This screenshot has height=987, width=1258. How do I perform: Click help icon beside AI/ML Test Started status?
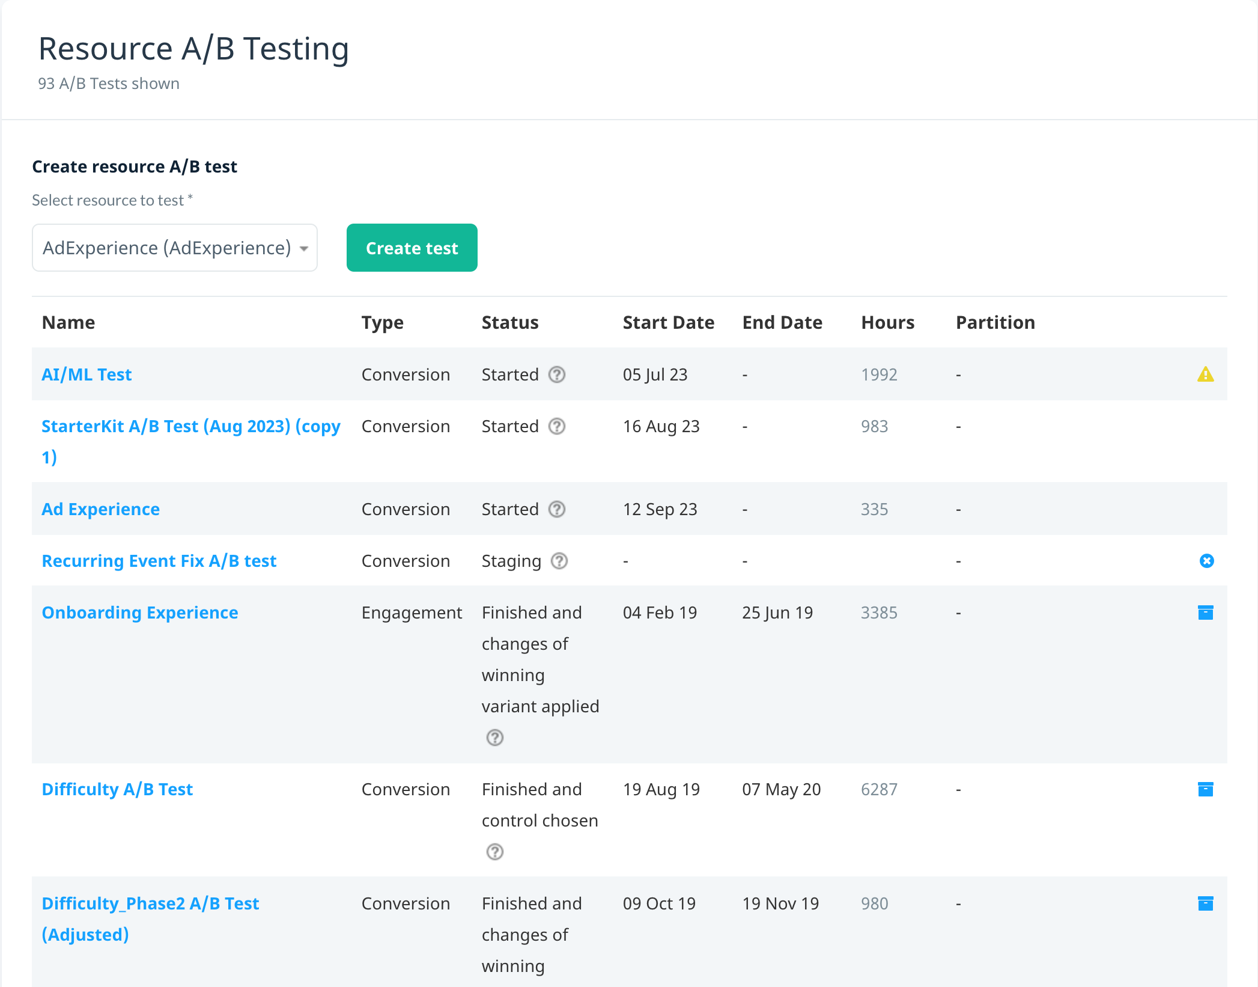coord(557,374)
